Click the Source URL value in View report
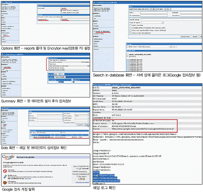Viewport: 203px width, 192px height. coord(143,129)
